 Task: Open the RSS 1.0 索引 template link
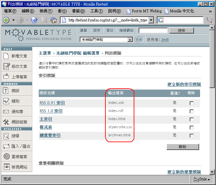point(51,111)
